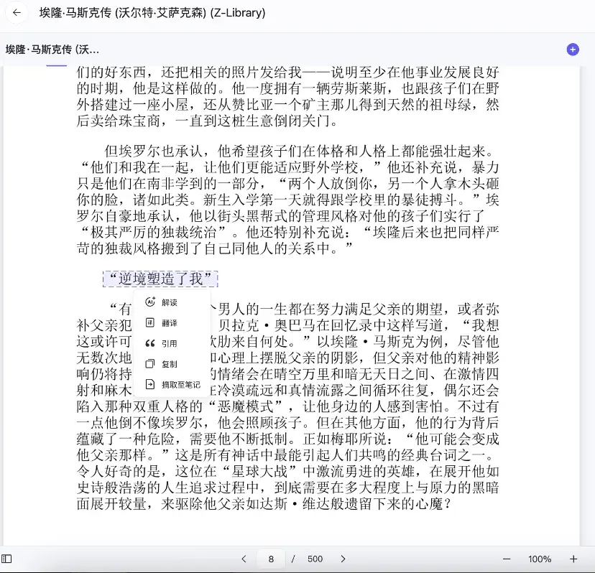Image resolution: width=595 pixels, height=573 pixels.
Task: Click the back arrow at top left
Action: tap(16, 13)
